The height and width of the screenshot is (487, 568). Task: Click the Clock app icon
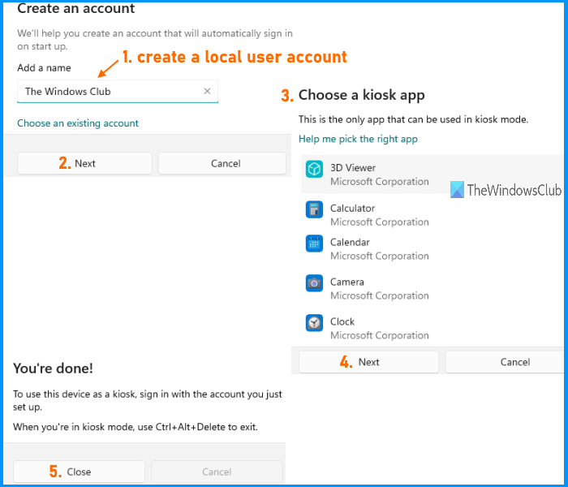pos(314,323)
